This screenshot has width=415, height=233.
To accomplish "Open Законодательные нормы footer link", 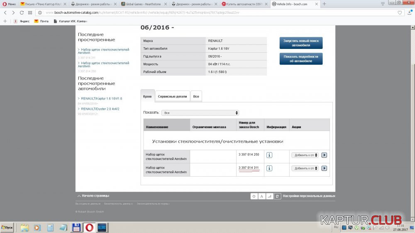I will click(153, 204).
